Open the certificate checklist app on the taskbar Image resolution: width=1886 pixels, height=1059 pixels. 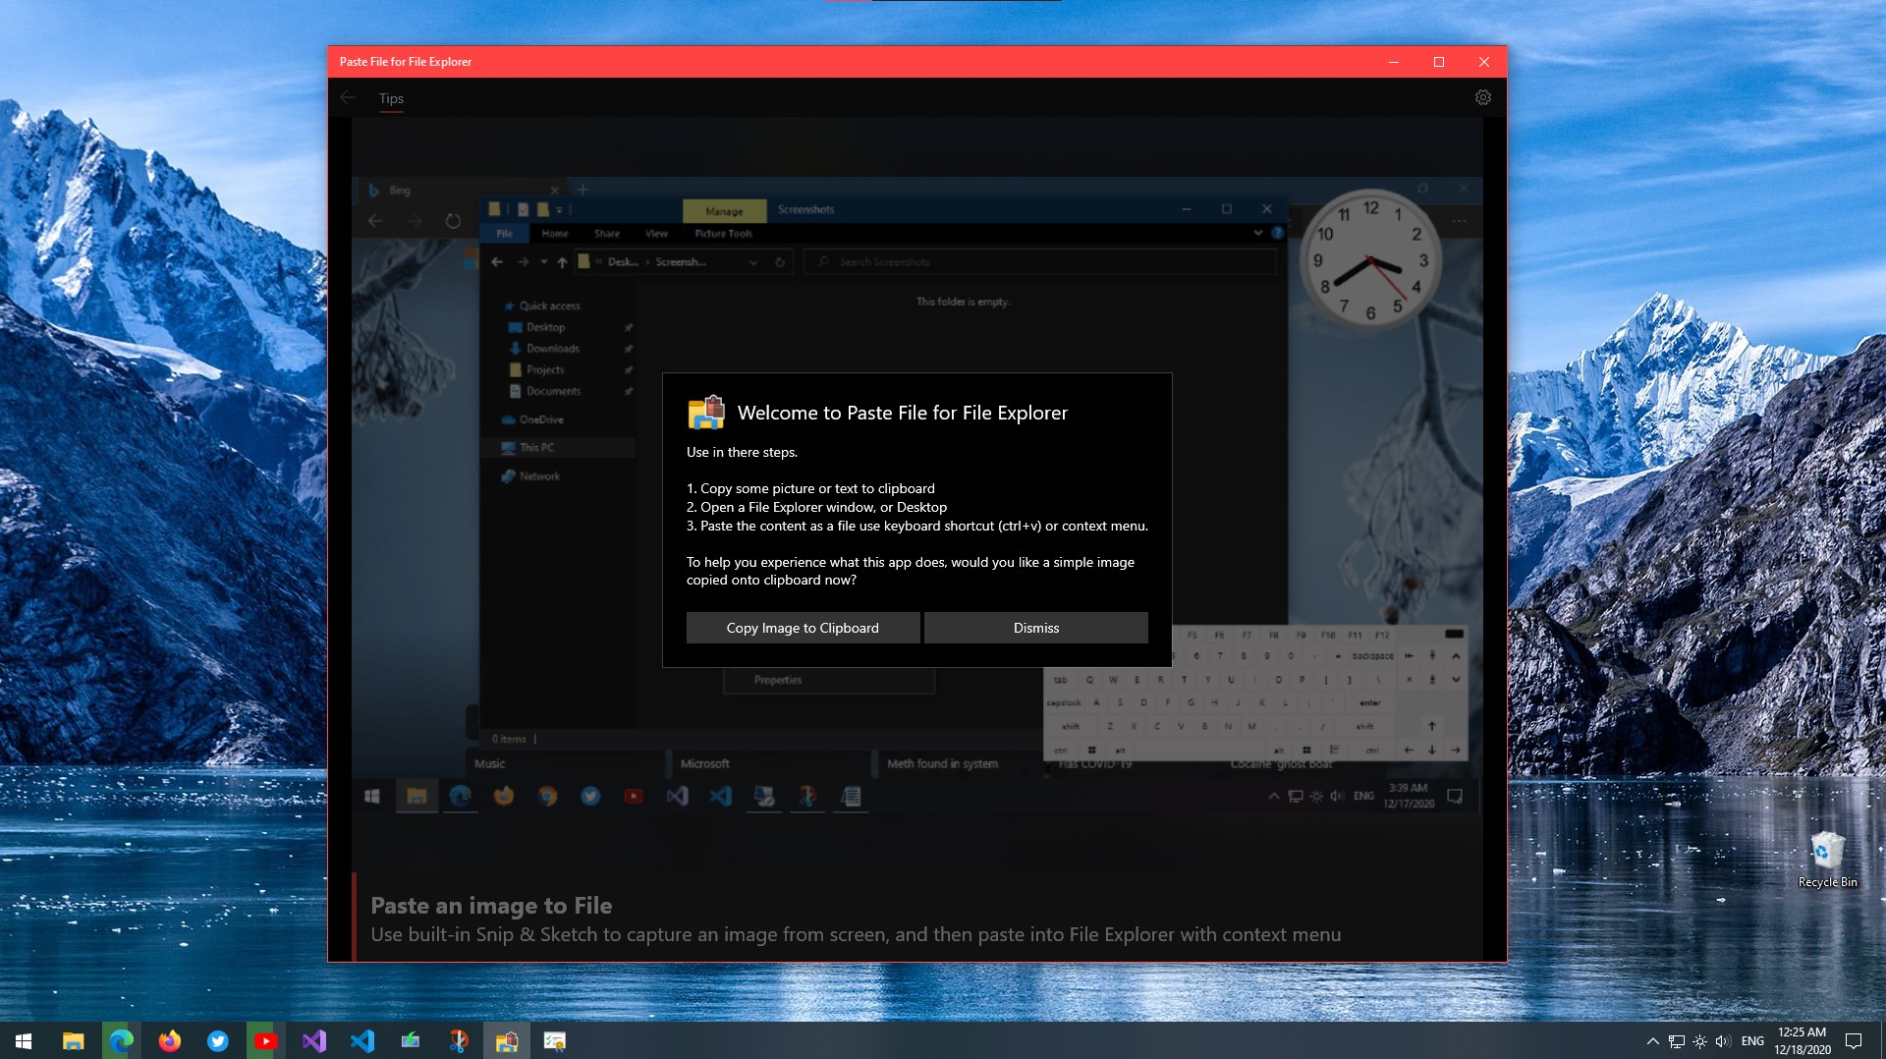click(x=555, y=1040)
